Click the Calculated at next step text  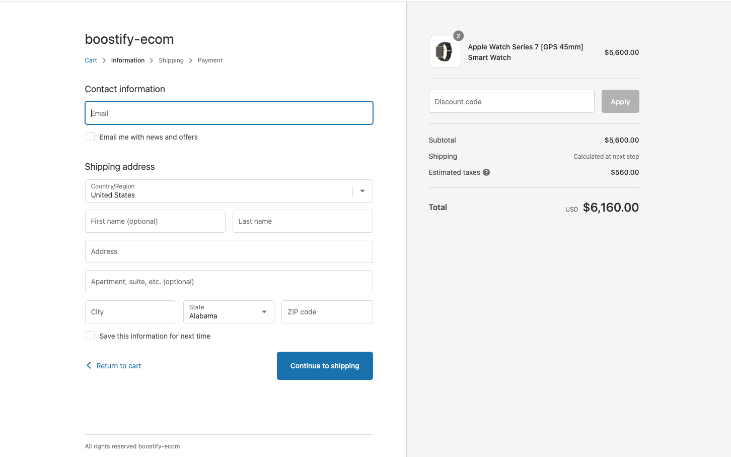pos(606,157)
